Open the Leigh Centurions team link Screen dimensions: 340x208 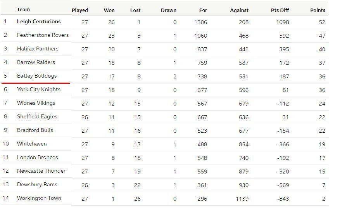(x=39, y=21)
